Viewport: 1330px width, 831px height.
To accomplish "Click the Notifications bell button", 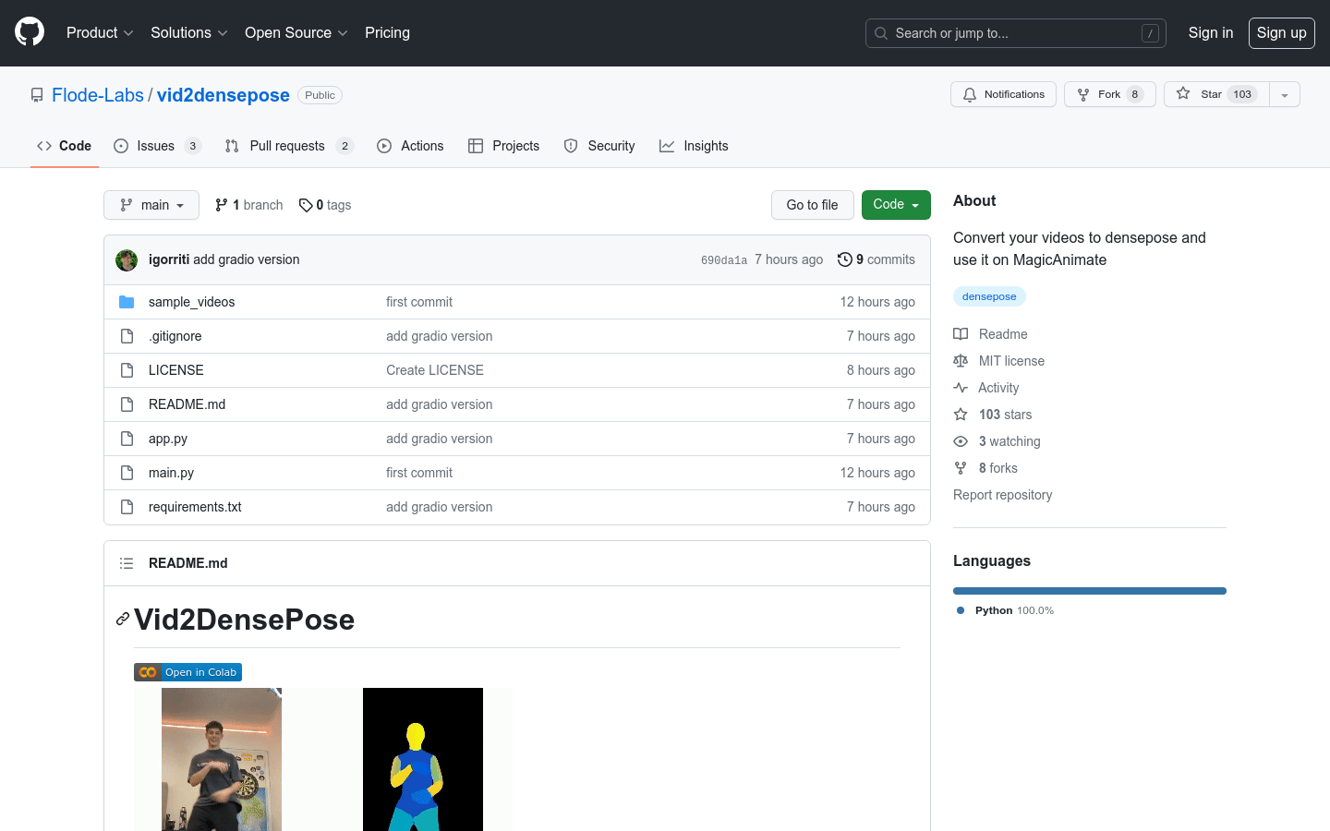I will click(1003, 94).
